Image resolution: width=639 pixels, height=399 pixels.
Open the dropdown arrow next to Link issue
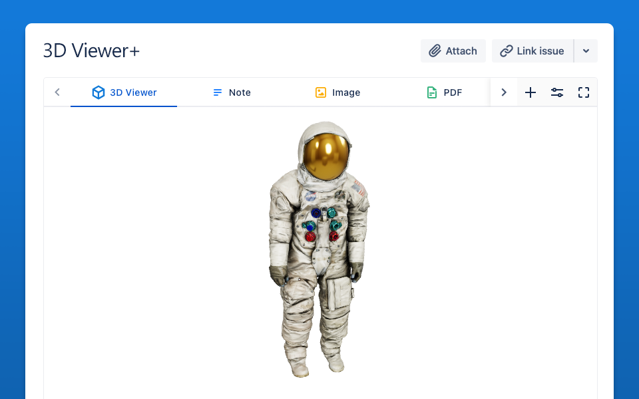[x=586, y=51]
